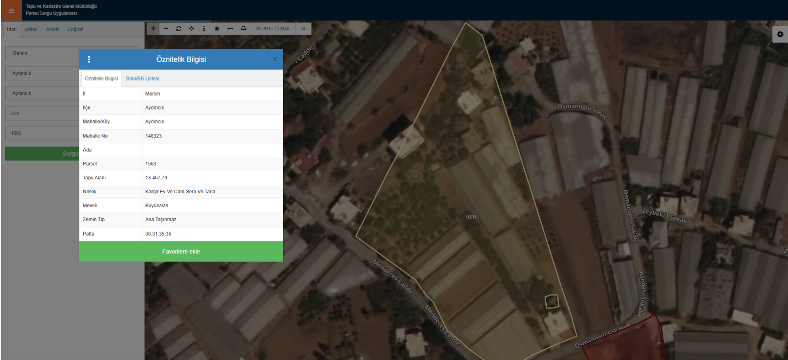Screen dimensions: 788x360
Task: Expand the Mersin province dropdown
Action: 42,53
